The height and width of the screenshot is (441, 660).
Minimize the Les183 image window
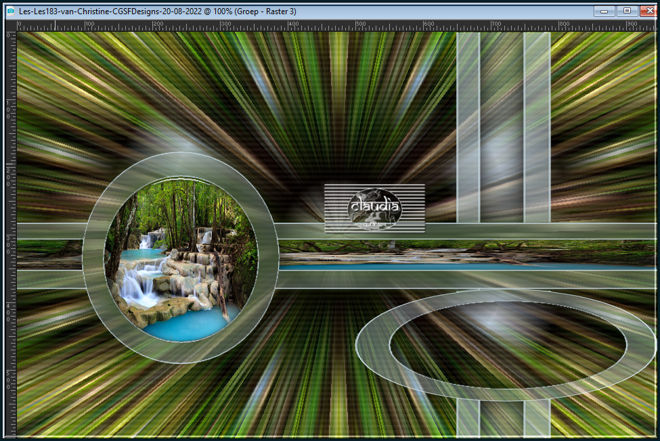pyautogui.click(x=604, y=11)
